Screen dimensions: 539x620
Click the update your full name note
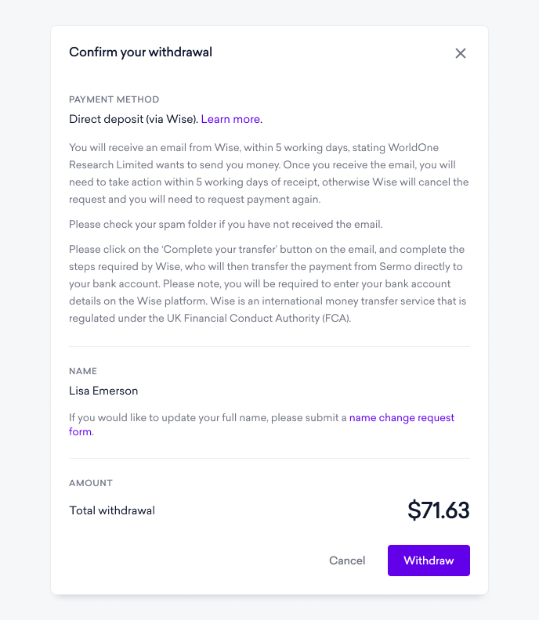(262, 424)
